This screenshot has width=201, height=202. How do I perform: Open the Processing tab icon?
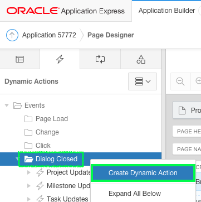point(100,59)
